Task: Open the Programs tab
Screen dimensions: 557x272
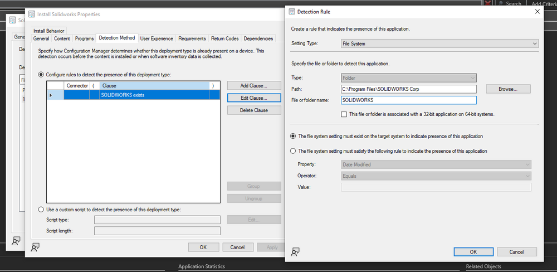Action: coord(85,38)
